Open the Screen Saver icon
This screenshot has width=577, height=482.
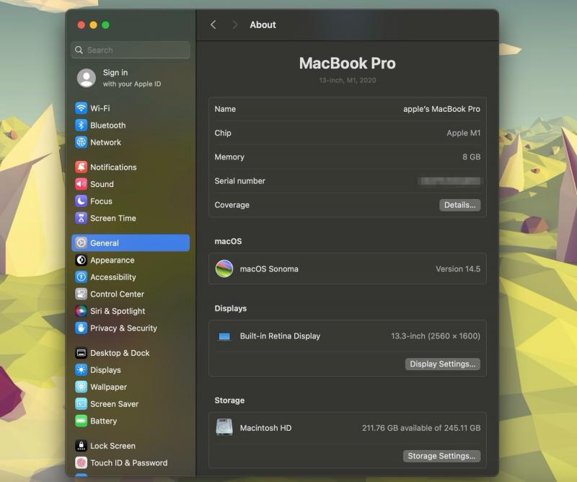(81, 403)
